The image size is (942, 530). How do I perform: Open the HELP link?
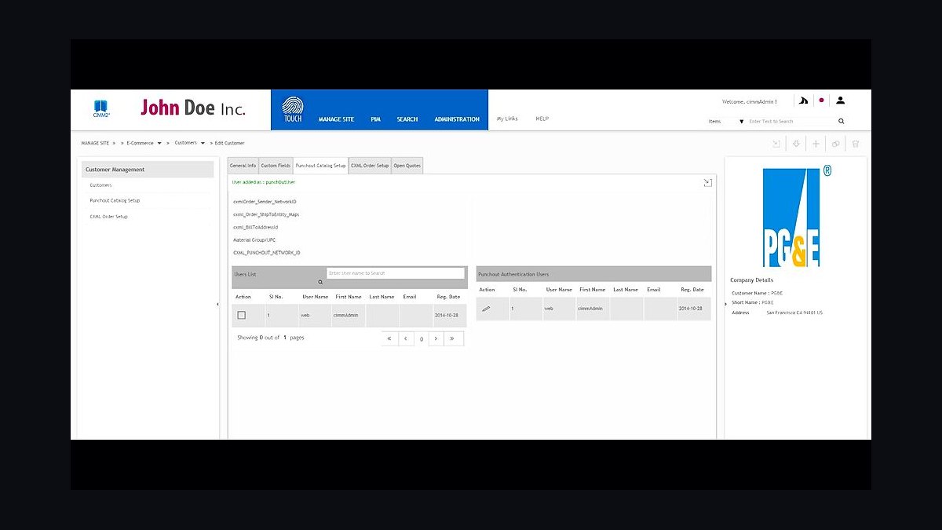click(542, 119)
